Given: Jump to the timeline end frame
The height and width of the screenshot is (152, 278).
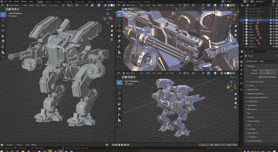Looking at the screenshot, I should 128,145.
